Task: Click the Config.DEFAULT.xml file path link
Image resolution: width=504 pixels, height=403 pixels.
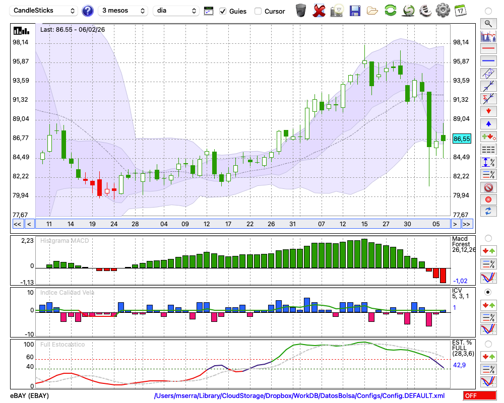Action: pos(299,396)
